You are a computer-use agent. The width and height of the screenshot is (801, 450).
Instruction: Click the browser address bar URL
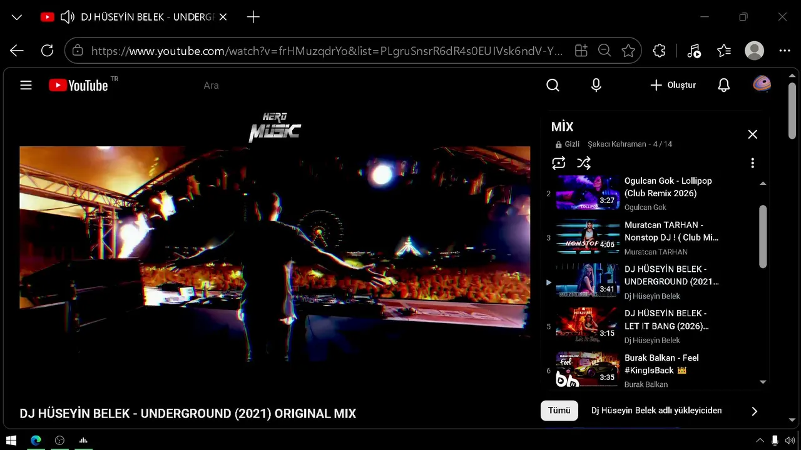[327, 51]
